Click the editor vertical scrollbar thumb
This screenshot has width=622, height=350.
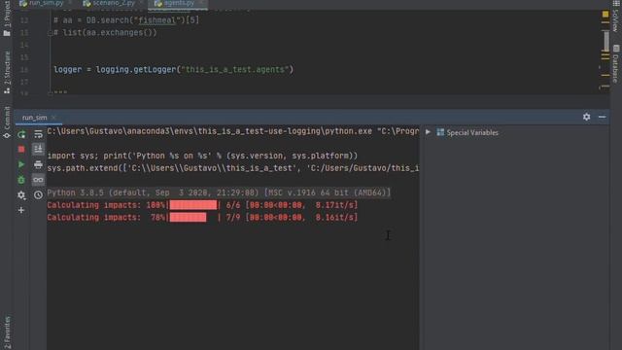[605, 41]
